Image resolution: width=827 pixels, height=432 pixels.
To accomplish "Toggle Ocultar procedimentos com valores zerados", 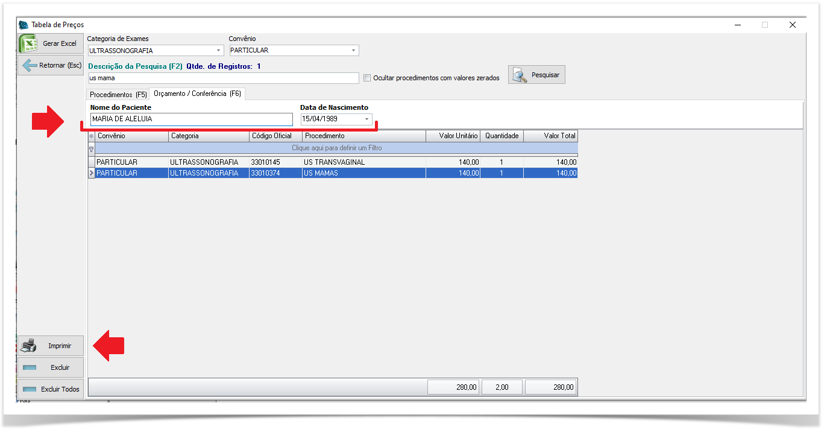I will pos(367,78).
